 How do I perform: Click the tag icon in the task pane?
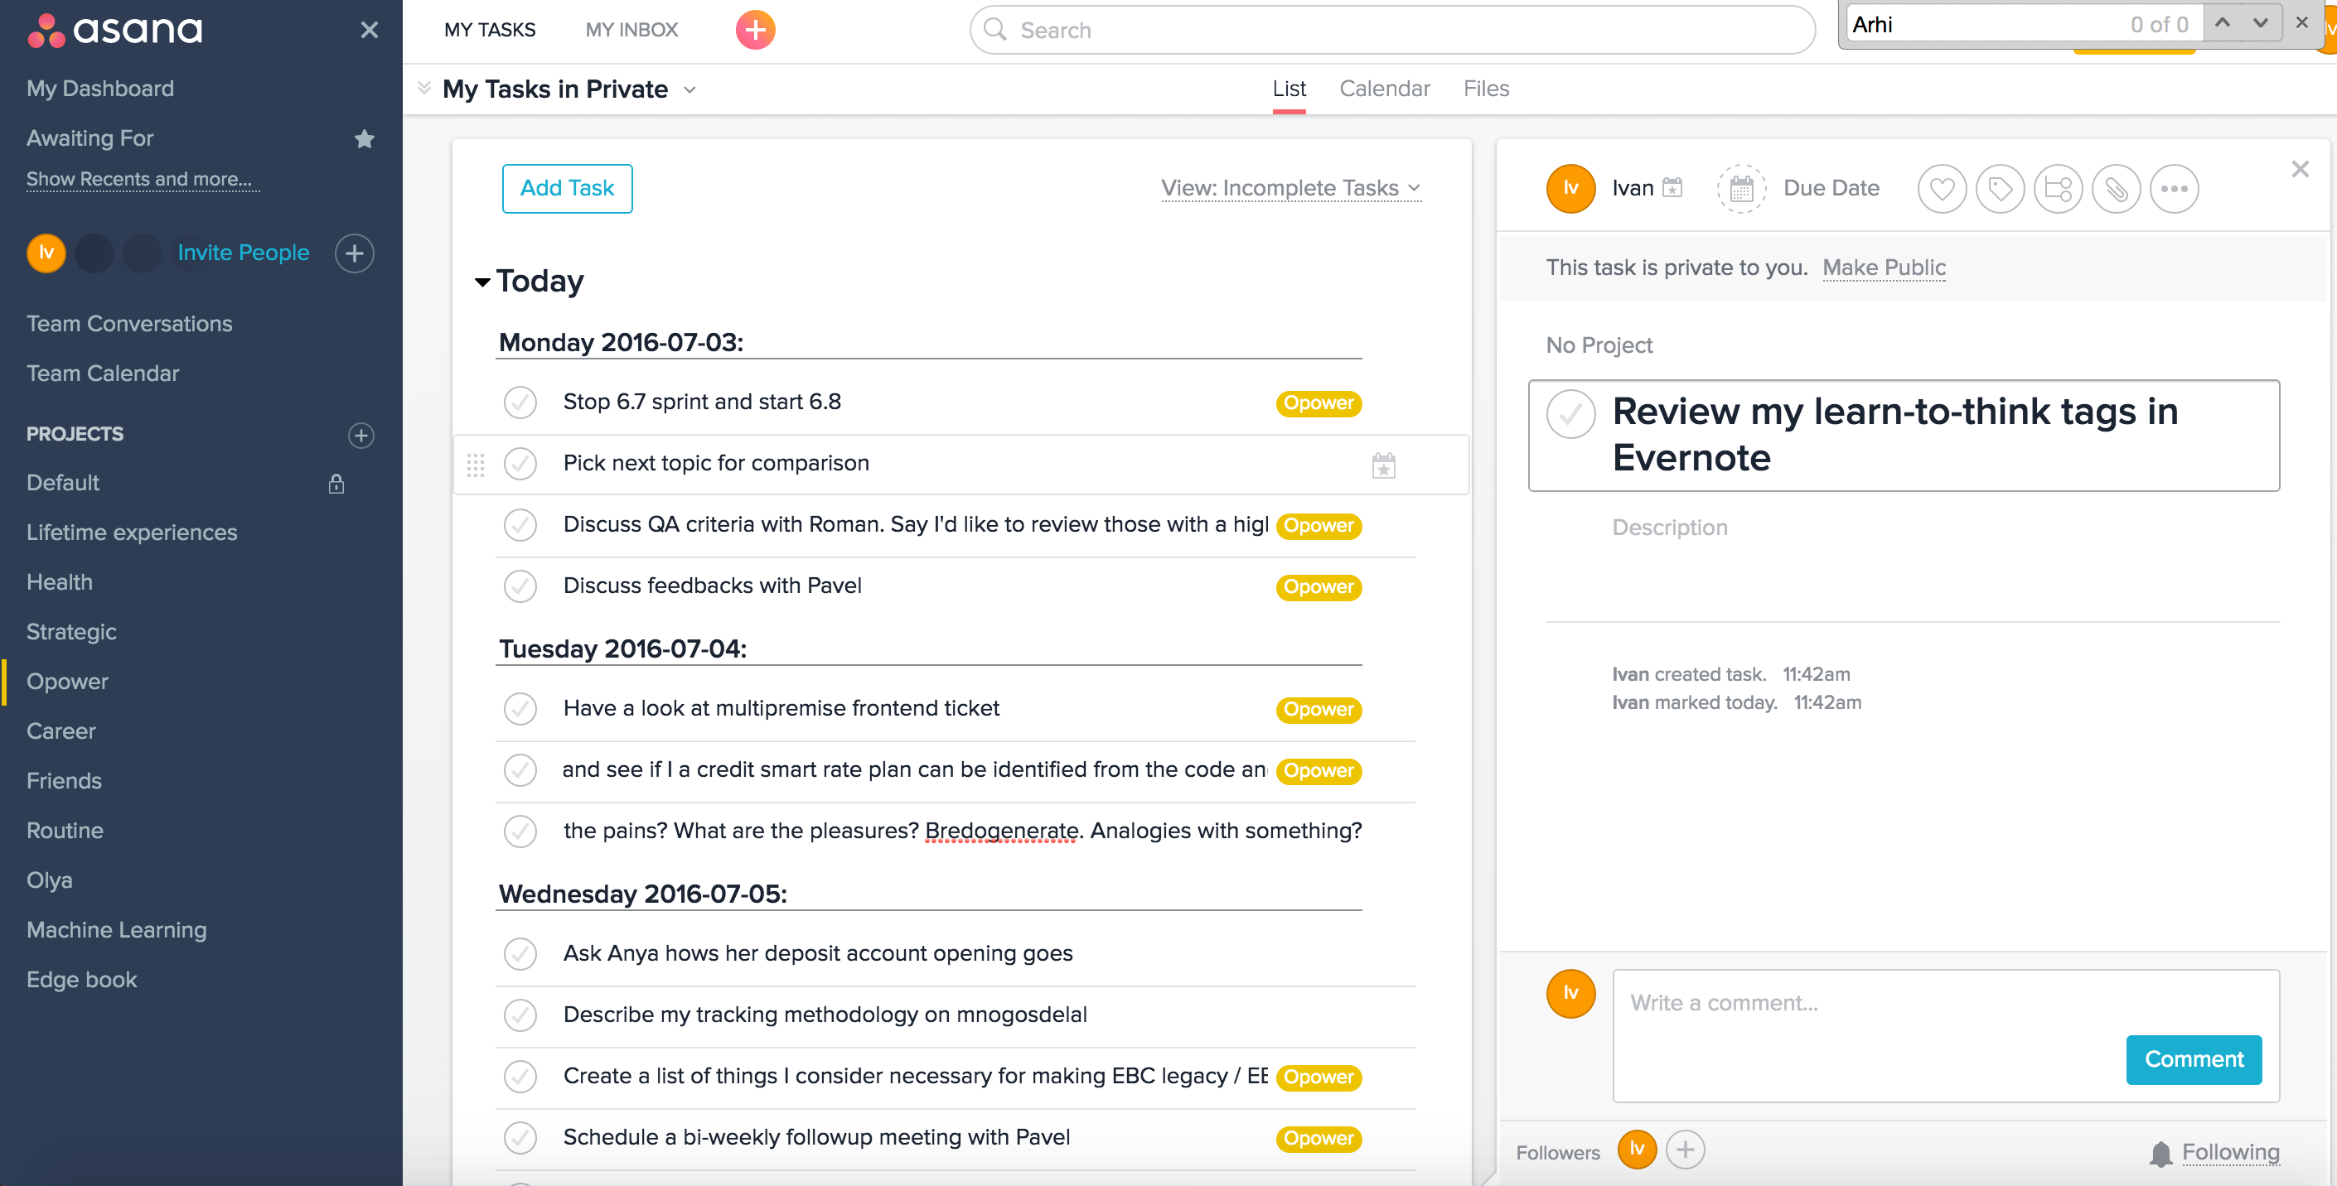pos(2000,189)
